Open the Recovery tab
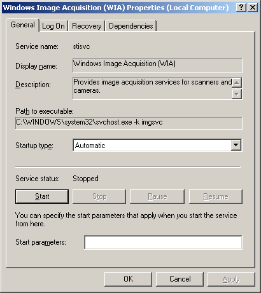Screen dimensions: 261x293 87,26
